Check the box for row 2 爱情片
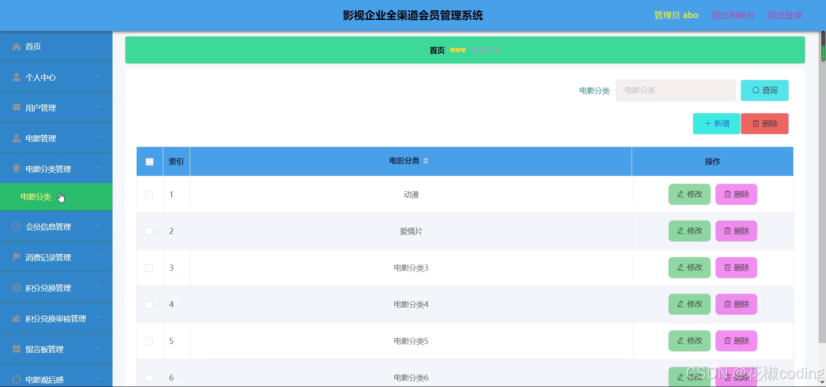 149,231
